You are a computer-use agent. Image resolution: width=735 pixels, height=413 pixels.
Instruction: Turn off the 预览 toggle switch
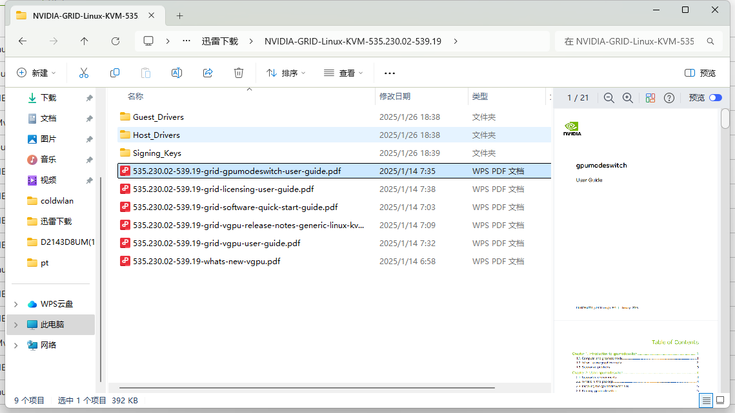point(715,98)
